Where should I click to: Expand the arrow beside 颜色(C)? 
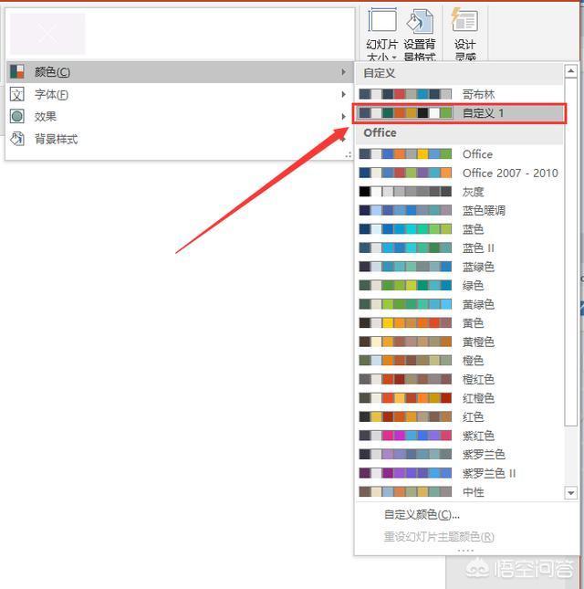click(343, 71)
